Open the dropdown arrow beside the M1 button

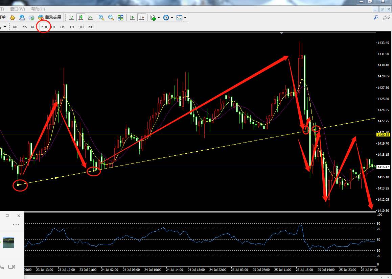coord(5,27)
